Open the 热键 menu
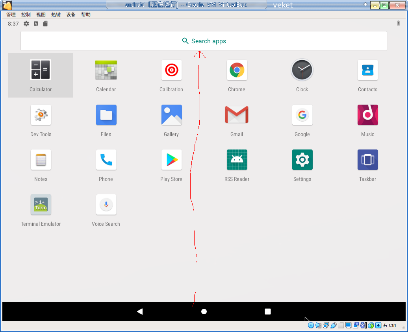This screenshot has width=408, height=332. [56, 15]
